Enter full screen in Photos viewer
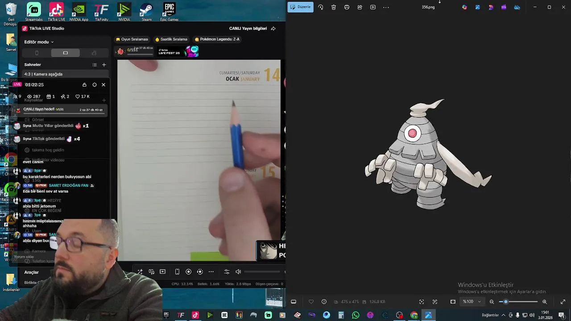This screenshot has width=571, height=321. click(x=563, y=302)
